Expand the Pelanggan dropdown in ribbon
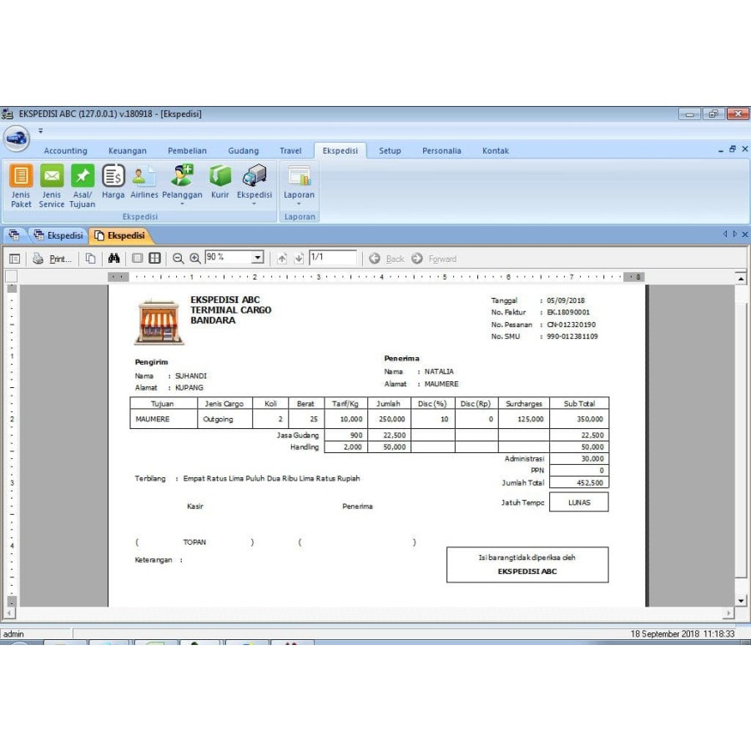Image resolution: width=751 pixels, height=751 pixels. [182, 204]
